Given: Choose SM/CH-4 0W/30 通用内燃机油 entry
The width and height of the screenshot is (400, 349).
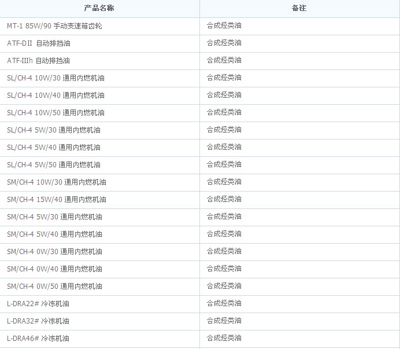Looking at the screenshot, I should pos(54,252).
